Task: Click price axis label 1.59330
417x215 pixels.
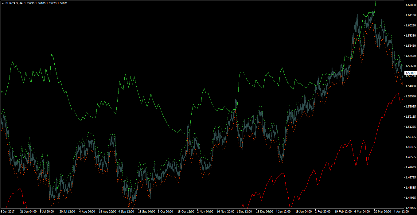Action: click(x=411, y=36)
